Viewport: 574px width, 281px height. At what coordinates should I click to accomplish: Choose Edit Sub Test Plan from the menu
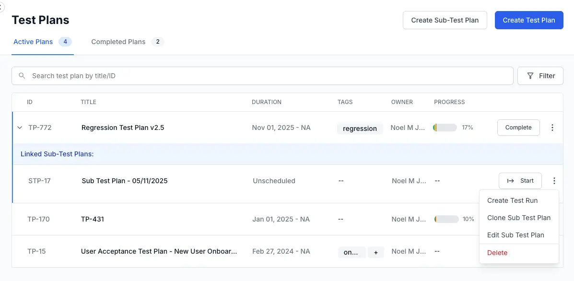pyautogui.click(x=516, y=235)
